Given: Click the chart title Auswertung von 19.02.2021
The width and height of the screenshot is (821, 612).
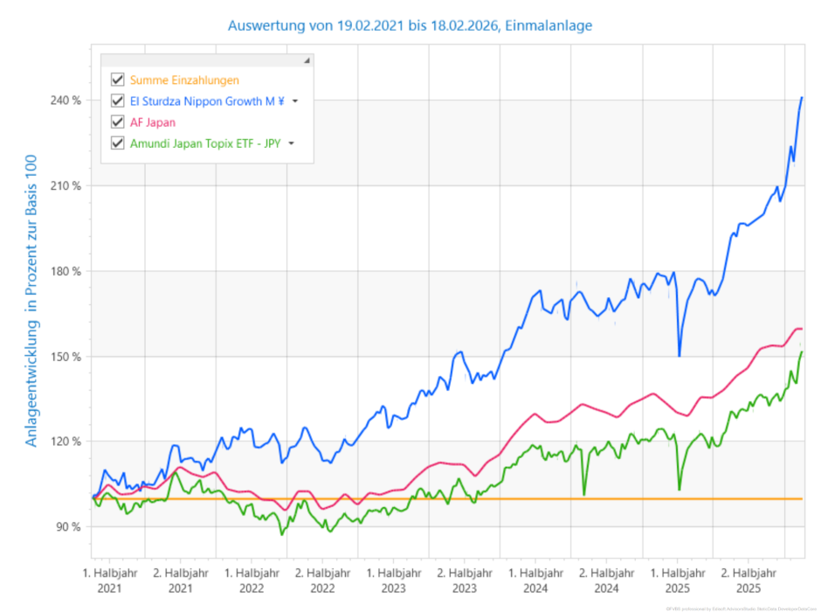Looking at the screenshot, I should pyautogui.click(x=410, y=25).
